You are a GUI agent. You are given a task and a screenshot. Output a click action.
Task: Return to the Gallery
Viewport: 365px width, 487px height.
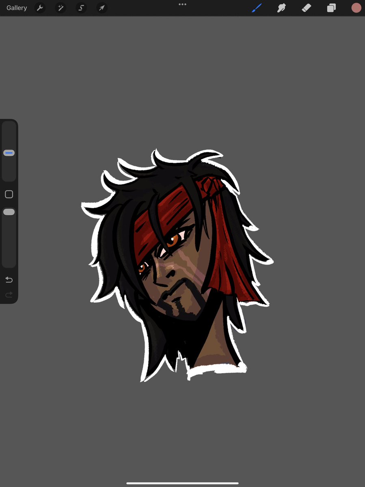click(17, 8)
